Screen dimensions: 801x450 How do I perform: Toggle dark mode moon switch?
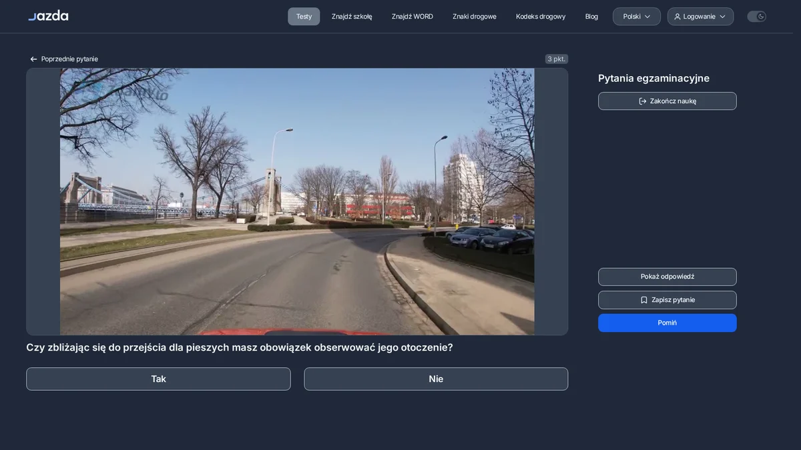pyautogui.click(x=756, y=17)
